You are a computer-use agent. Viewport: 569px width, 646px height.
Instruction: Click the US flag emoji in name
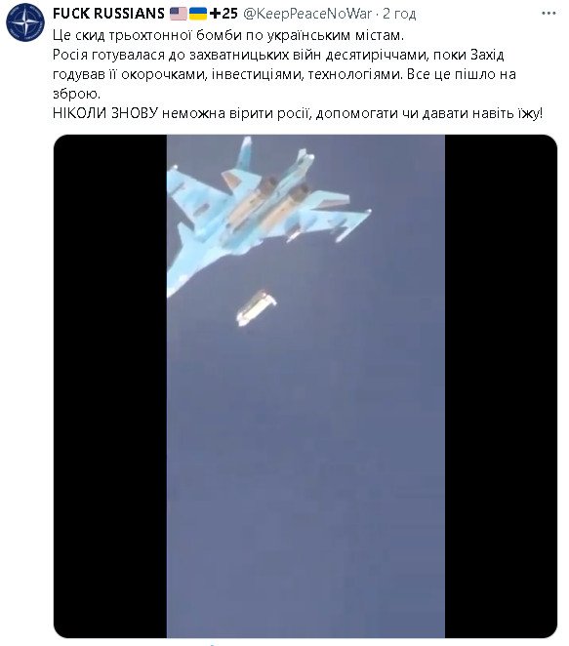[x=178, y=14]
